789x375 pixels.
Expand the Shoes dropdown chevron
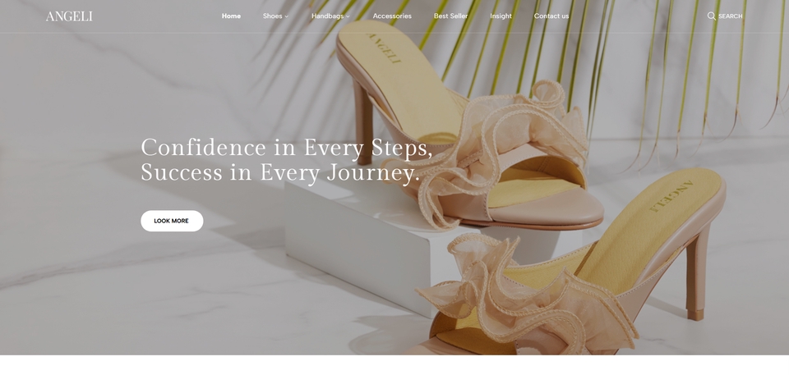287,16
